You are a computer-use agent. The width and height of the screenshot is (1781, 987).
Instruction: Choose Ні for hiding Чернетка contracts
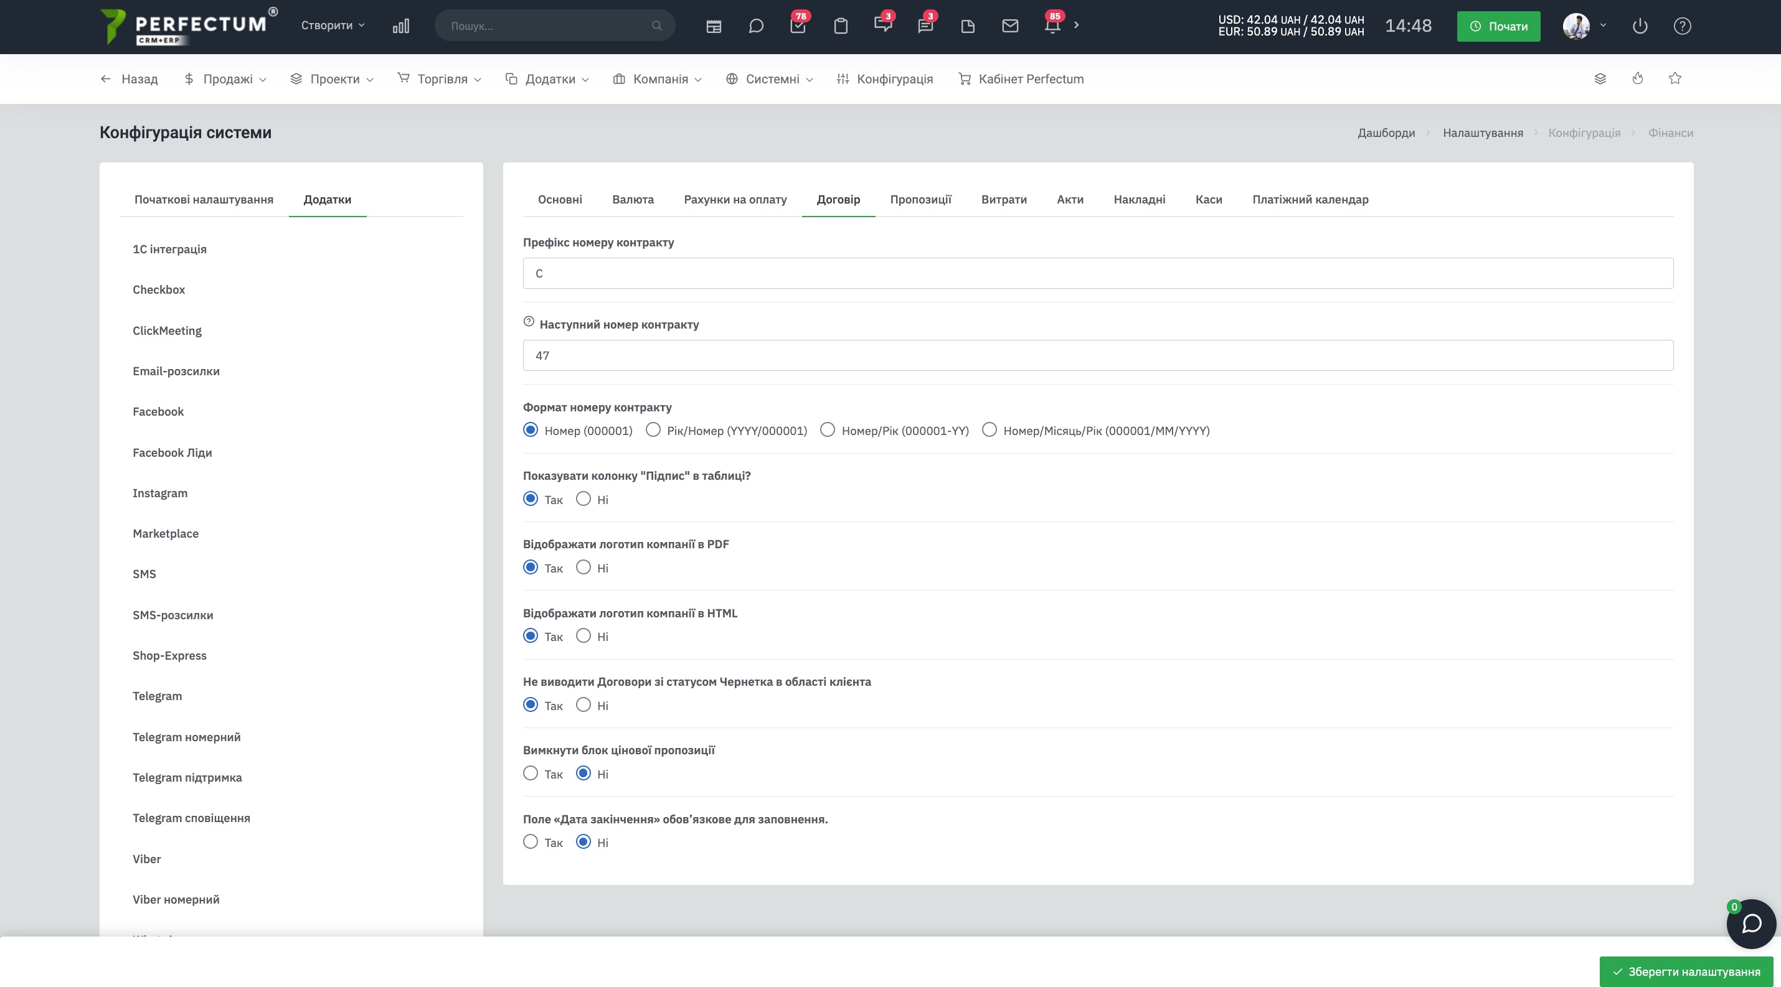click(583, 705)
